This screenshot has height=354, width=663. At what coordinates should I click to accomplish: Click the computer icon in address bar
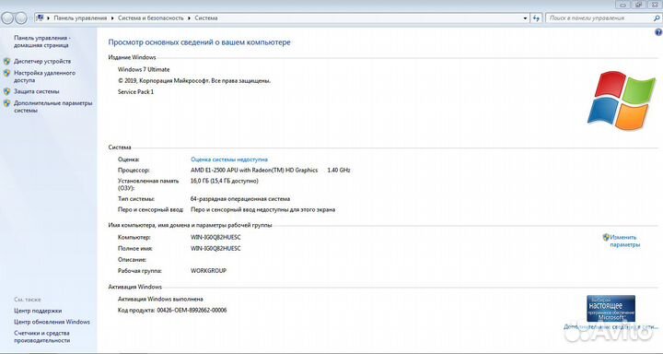(41, 18)
